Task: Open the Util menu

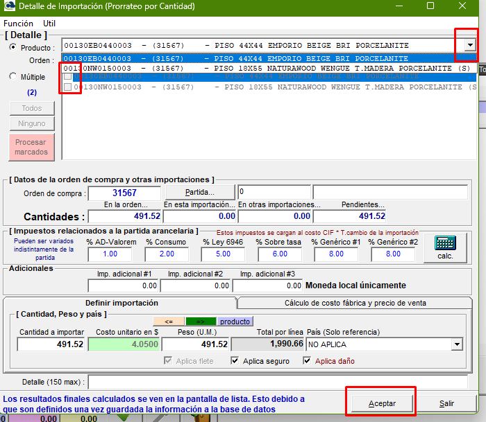Action: coord(49,23)
